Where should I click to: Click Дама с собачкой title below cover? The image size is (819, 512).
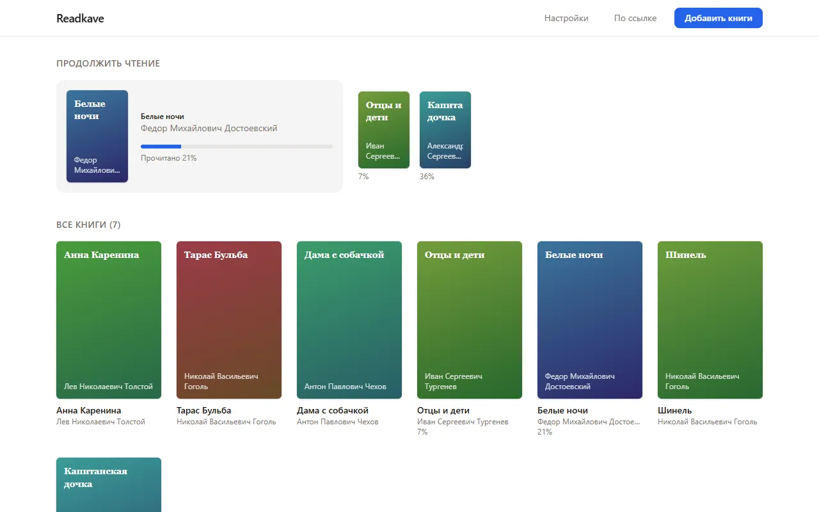click(x=333, y=410)
